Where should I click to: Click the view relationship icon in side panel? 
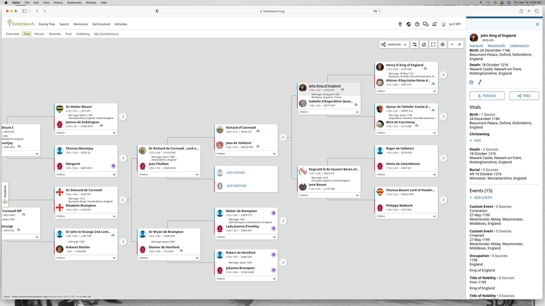(x=480, y=82)
